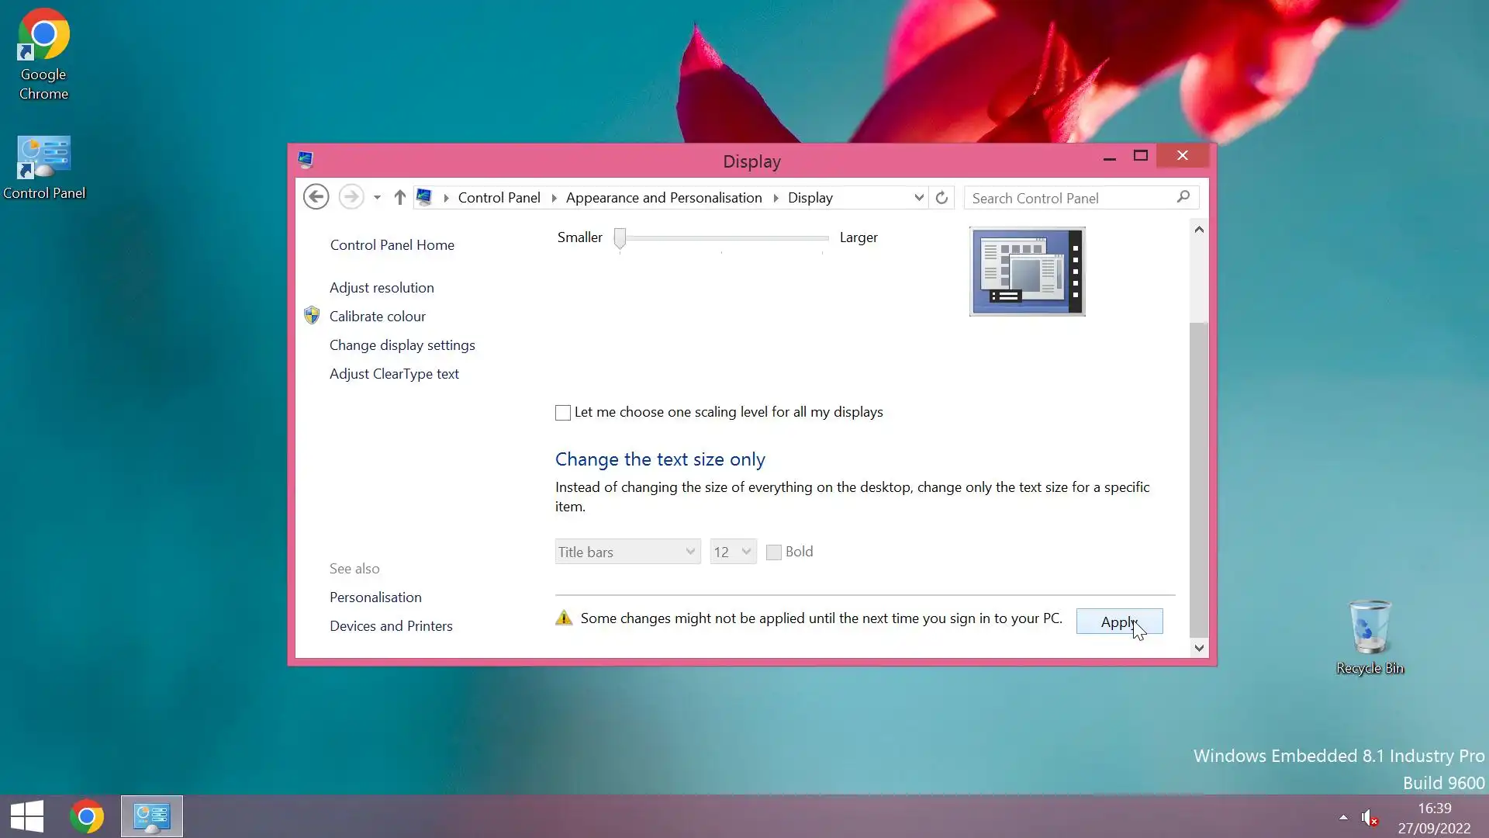The image size is (1489, 838).
Task: Click the search magnifier icon
Action: pos(1183,197)
